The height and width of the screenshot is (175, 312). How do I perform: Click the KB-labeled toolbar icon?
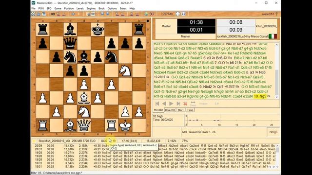(x=93, y=14)
